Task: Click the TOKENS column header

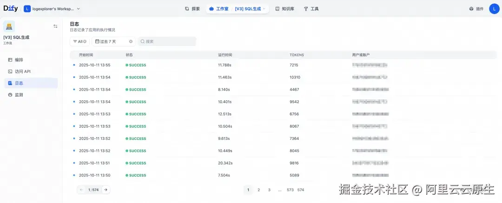Action: point(297,55)
